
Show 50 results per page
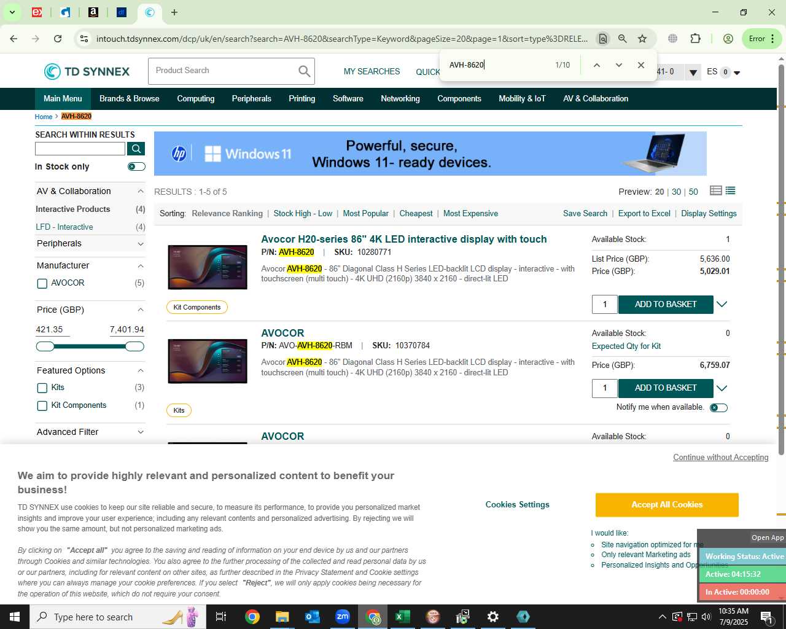point(693,192)
